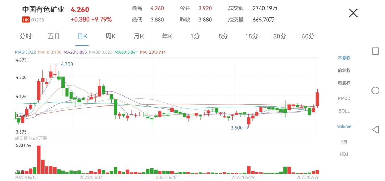Click the 今开 value 3.920
This screenshot has height=181, width=385.
tap(205, 8)
